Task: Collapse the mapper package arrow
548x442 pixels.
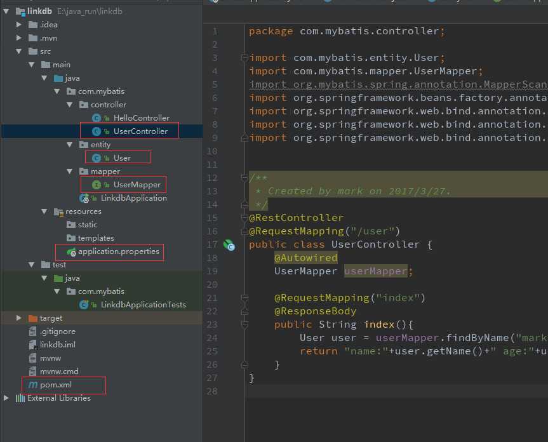Action: point(70,171)
